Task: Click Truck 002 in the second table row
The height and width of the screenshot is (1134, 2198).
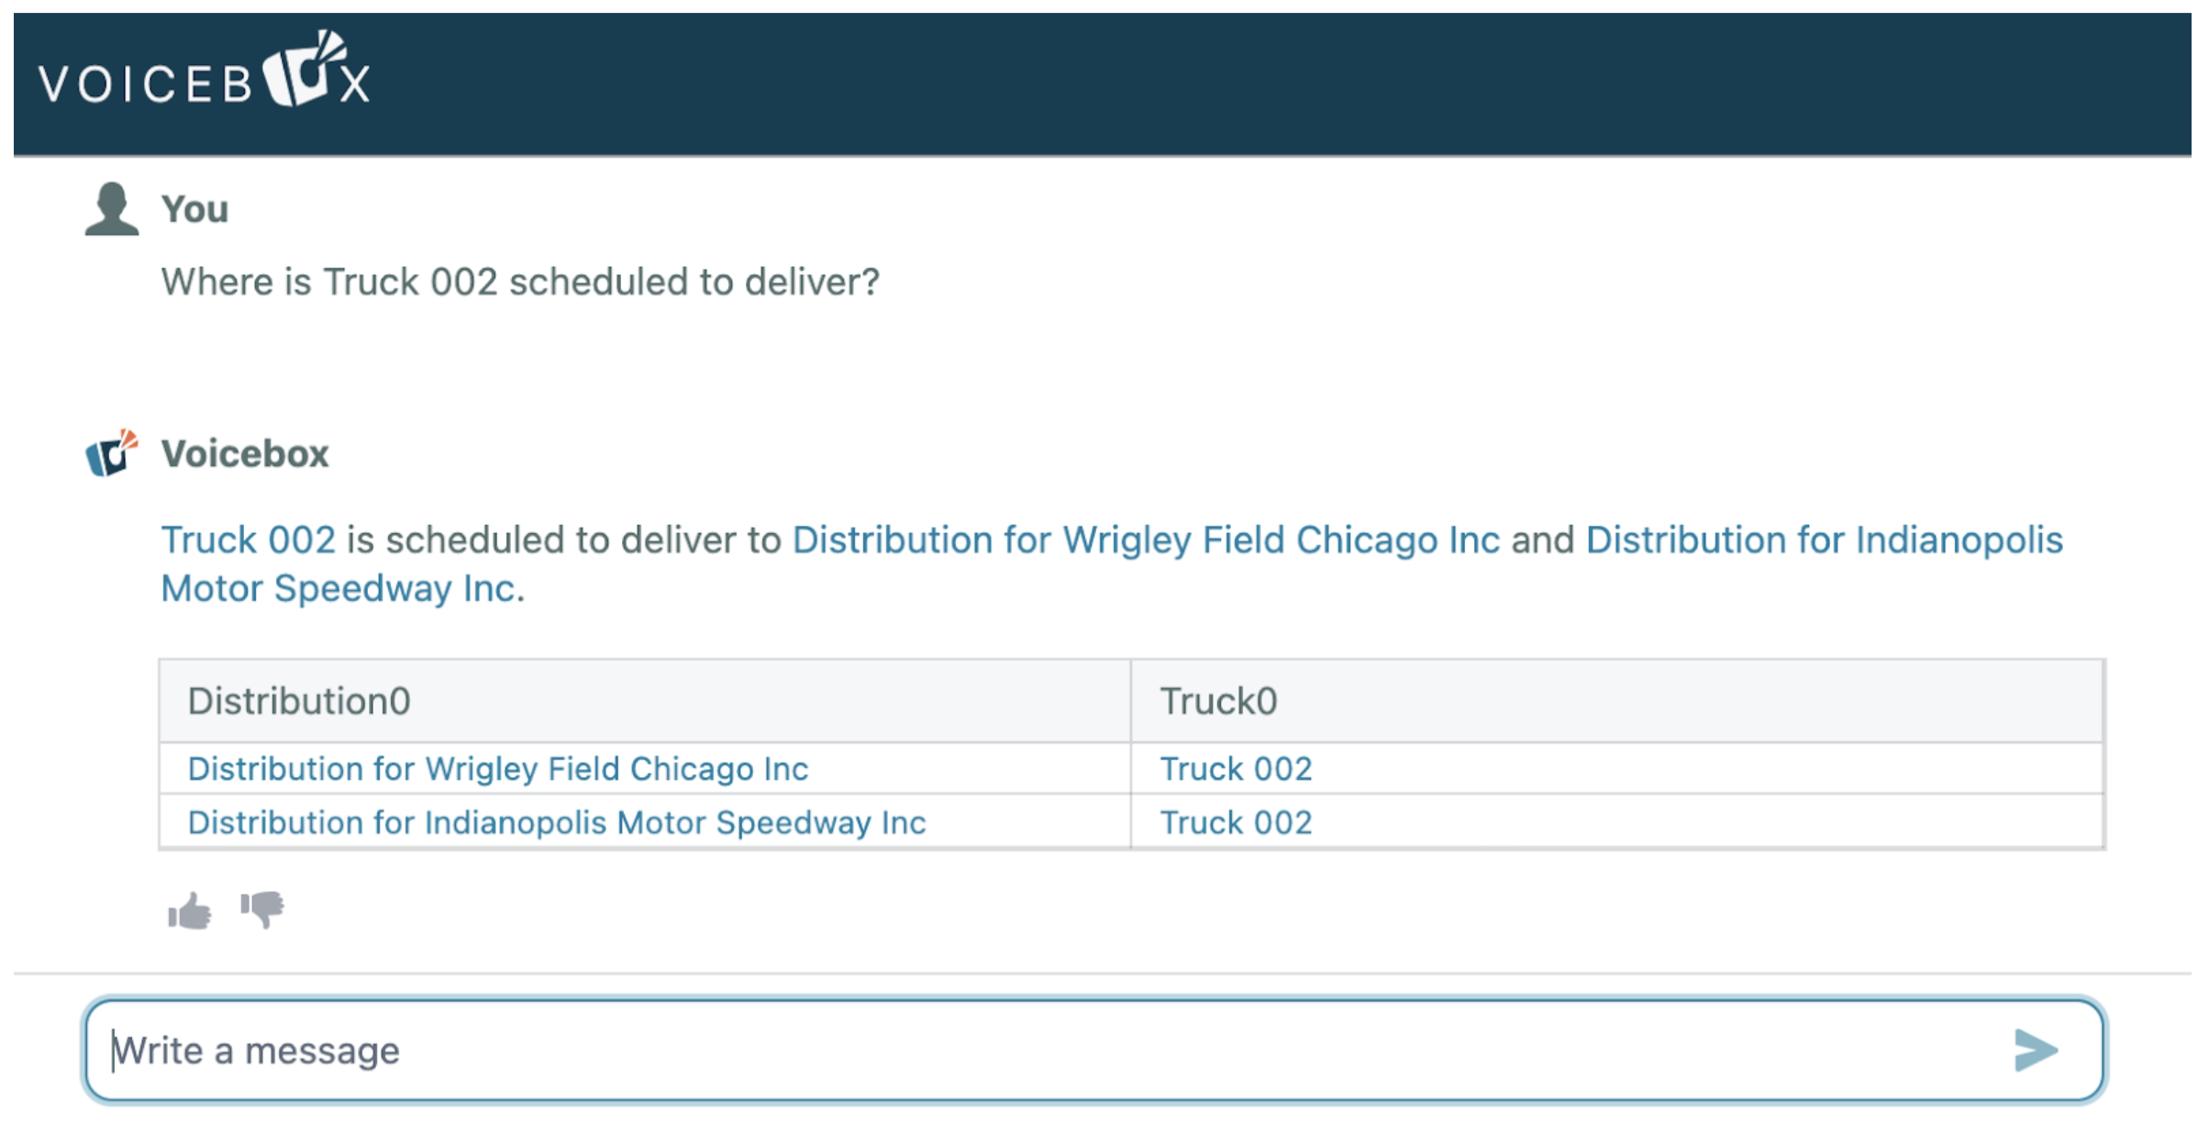Action: coord(1236,822)
